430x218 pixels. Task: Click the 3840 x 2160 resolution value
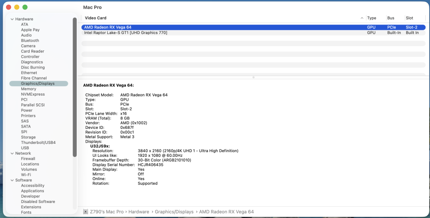188,151
